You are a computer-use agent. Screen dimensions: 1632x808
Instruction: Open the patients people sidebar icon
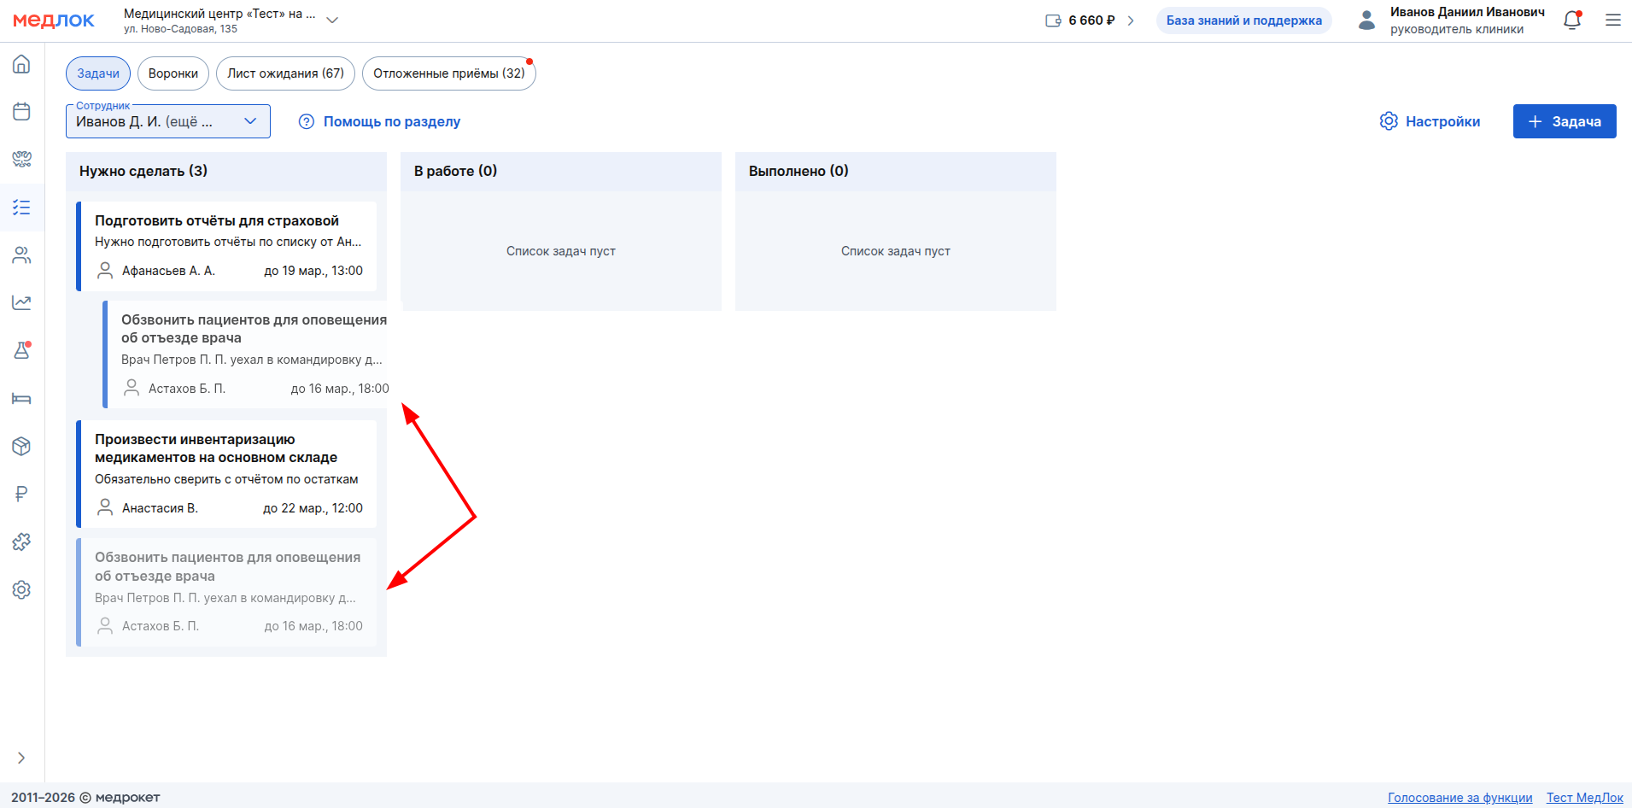(x=21, y=255)
